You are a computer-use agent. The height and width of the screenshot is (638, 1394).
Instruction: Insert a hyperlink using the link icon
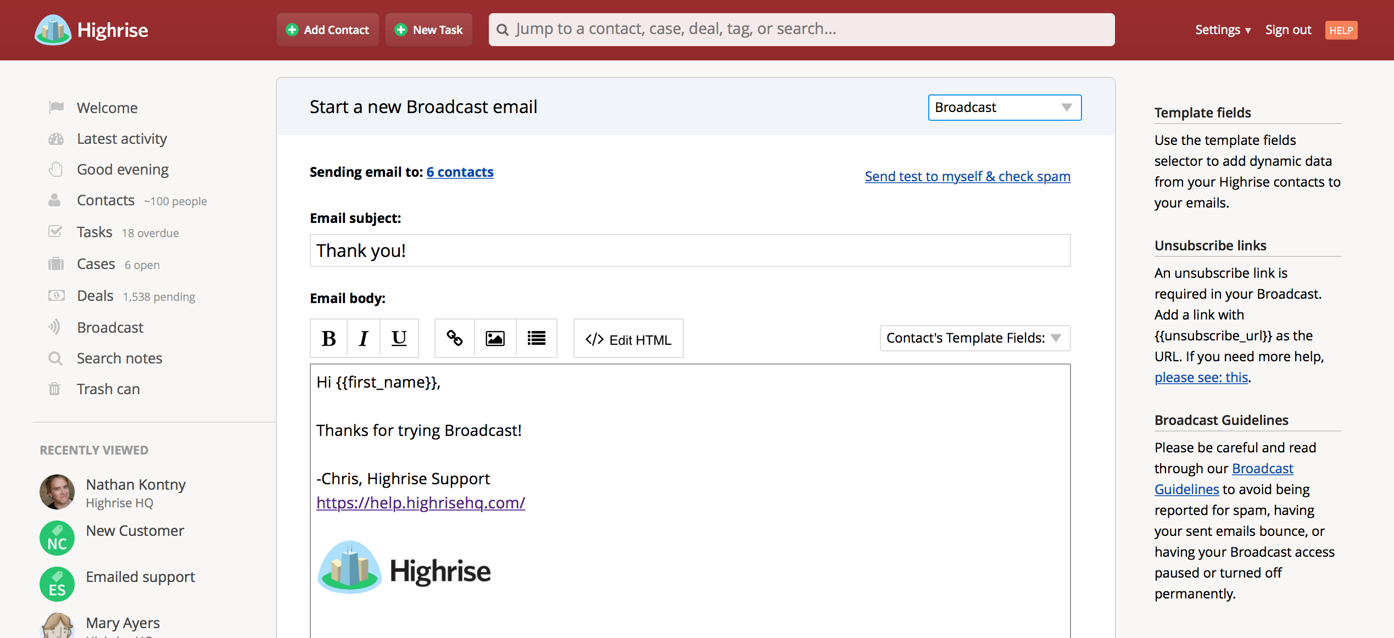(454, 338)
